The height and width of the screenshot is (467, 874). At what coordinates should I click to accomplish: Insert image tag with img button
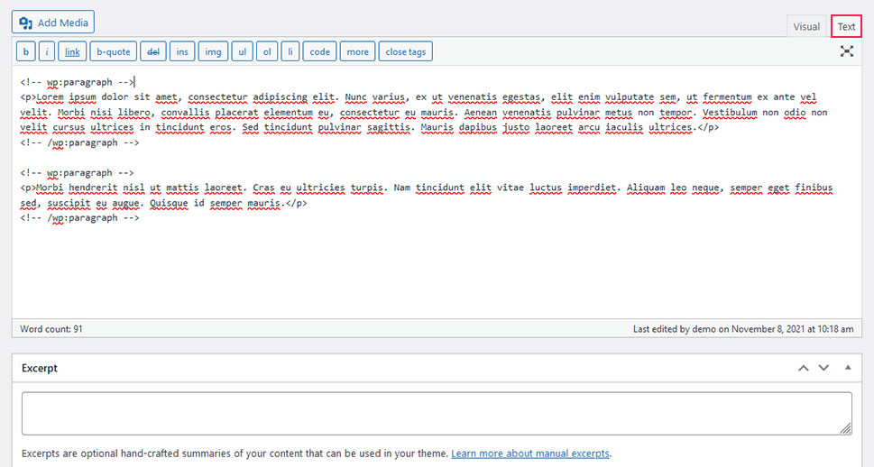213,51
